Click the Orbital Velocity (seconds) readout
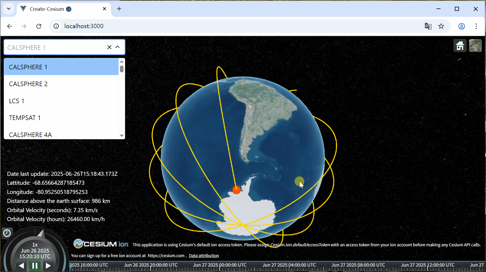Image resolution: width=486 pixels, height=272 pixels. (52, 210)
